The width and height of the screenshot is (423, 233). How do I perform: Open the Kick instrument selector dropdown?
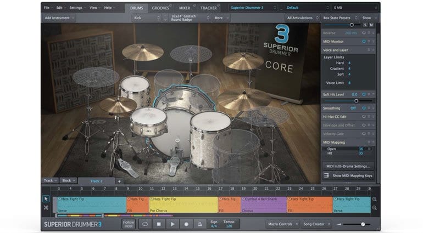point(147,18)
